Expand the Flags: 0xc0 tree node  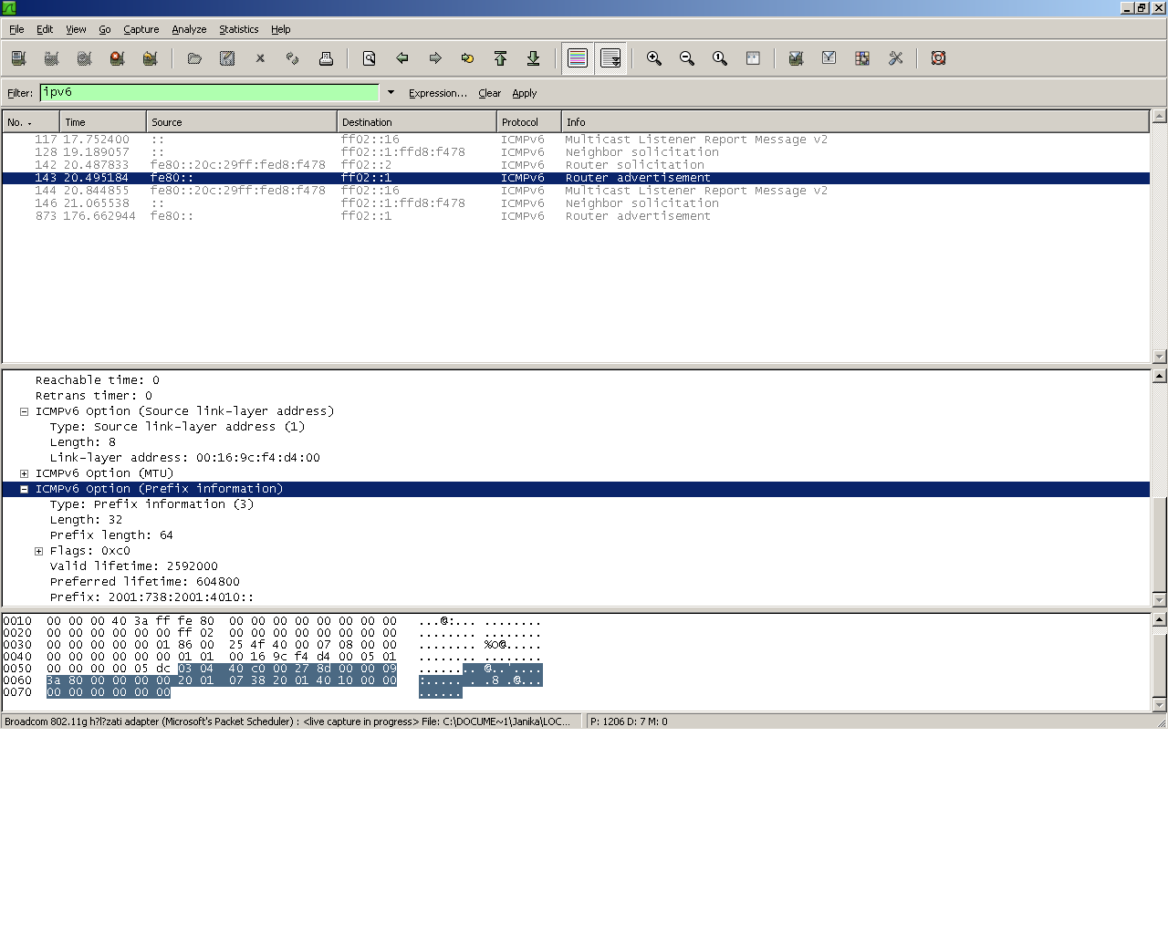39,551
